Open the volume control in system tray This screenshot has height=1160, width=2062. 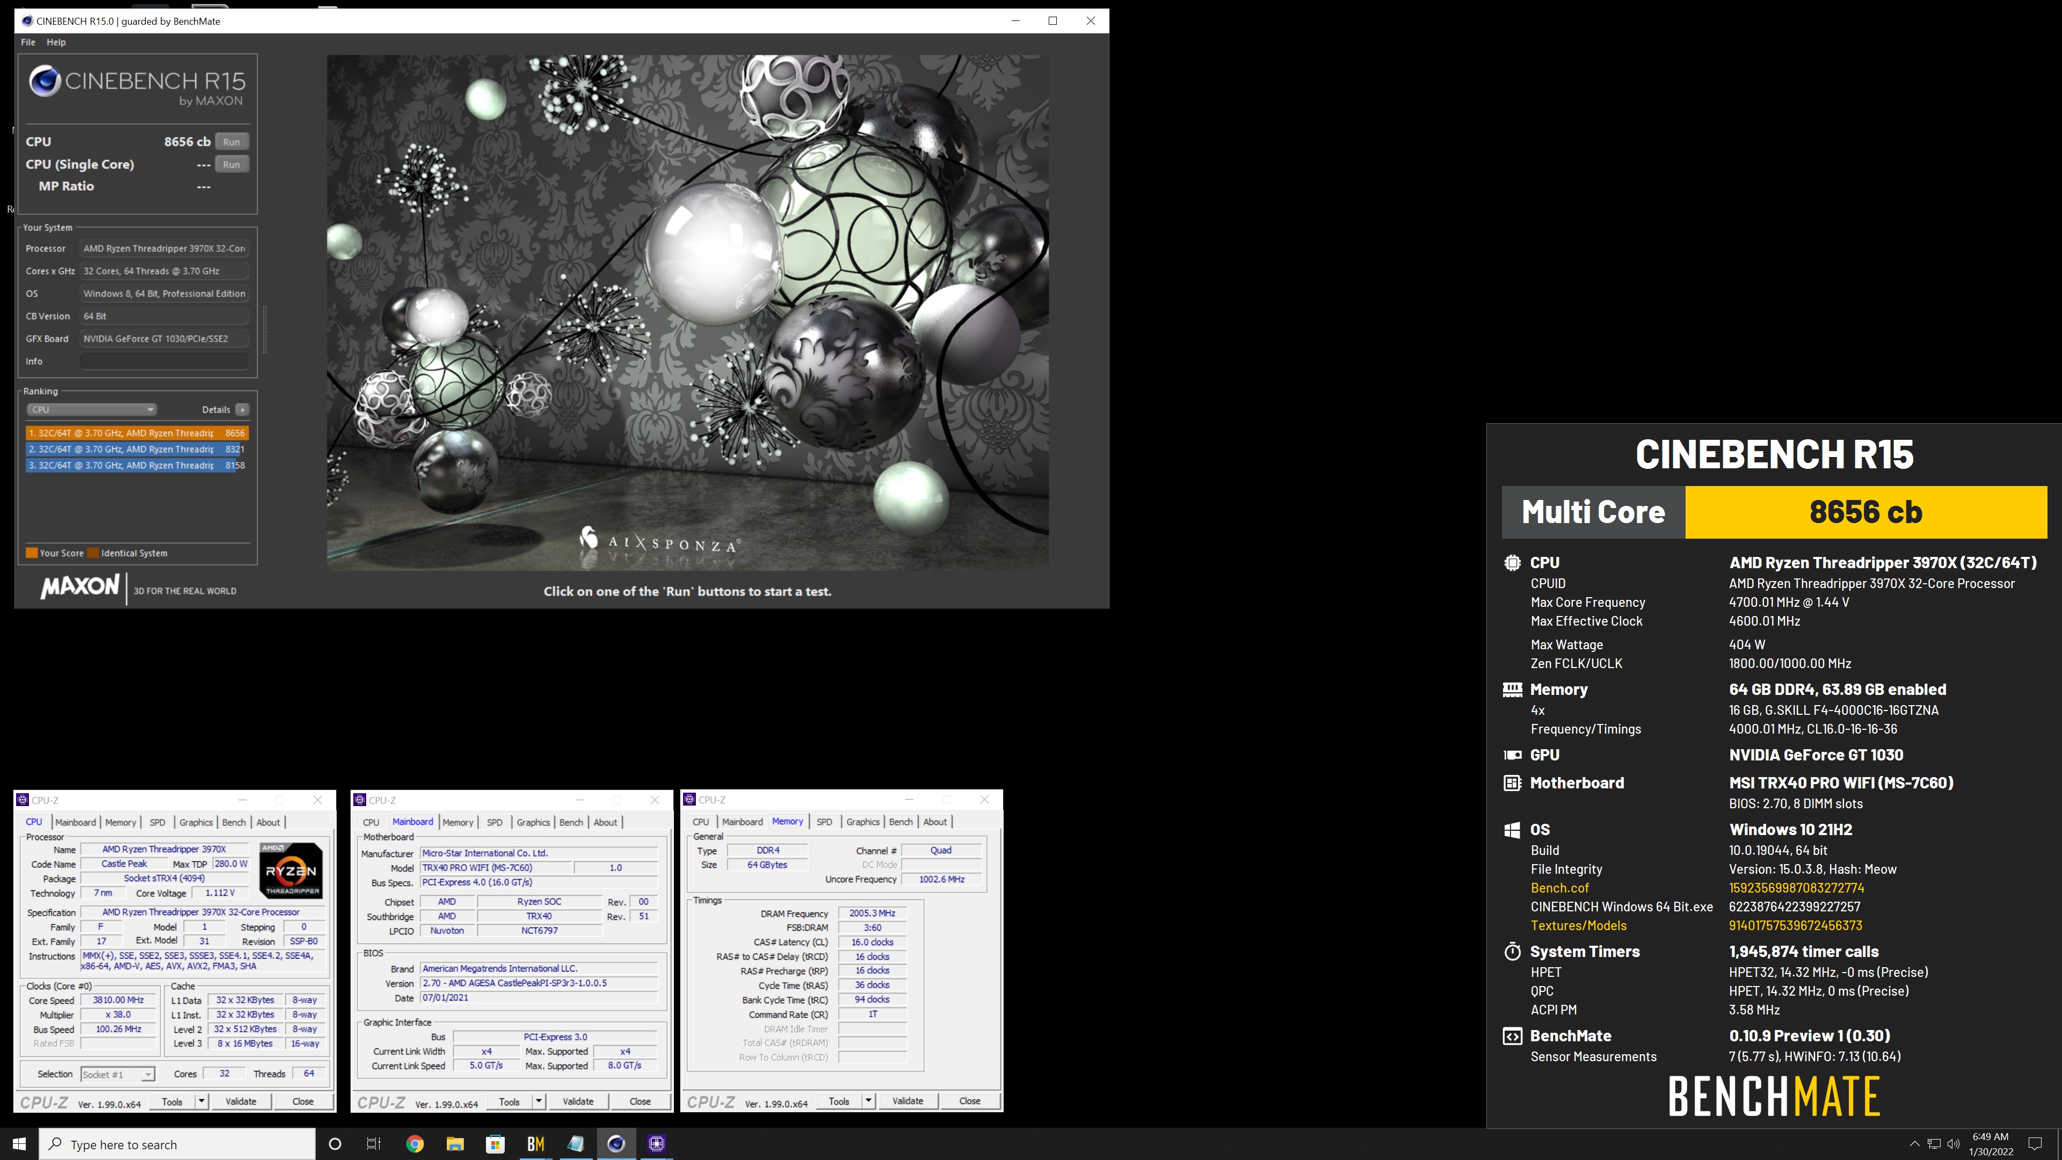click(1953, 1144)
